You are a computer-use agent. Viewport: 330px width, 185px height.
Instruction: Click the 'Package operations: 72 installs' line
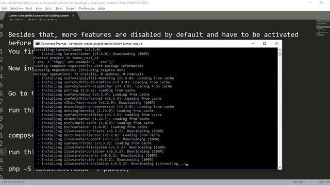88,74
